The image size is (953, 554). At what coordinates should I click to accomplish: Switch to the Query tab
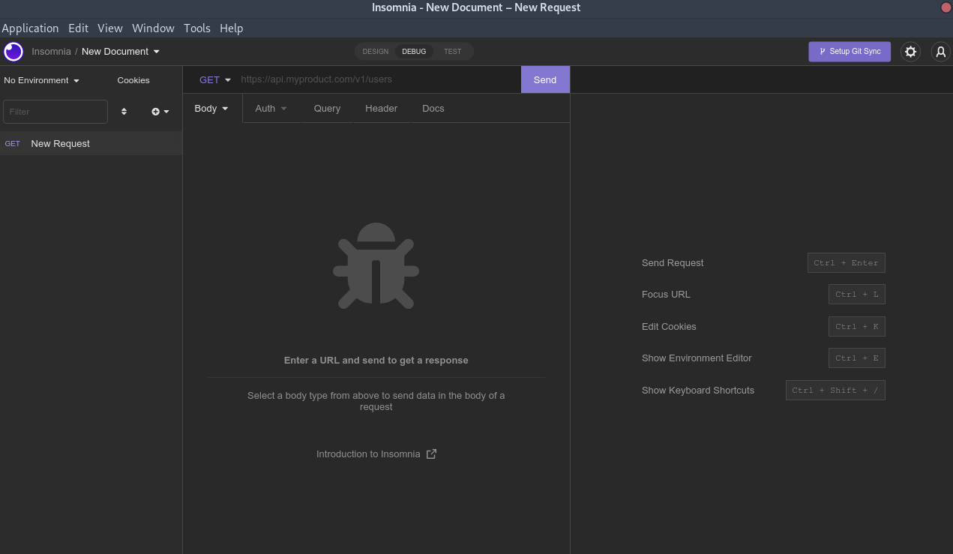[327, 109]
